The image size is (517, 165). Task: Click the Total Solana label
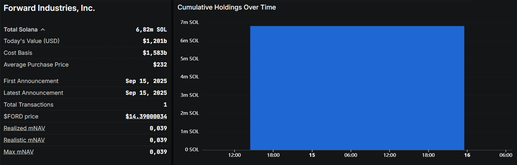(20, 30)
